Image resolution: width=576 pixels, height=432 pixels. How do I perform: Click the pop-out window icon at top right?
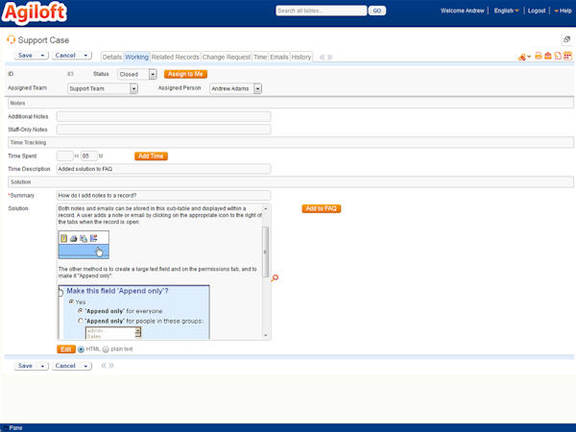tap(566, 39)
